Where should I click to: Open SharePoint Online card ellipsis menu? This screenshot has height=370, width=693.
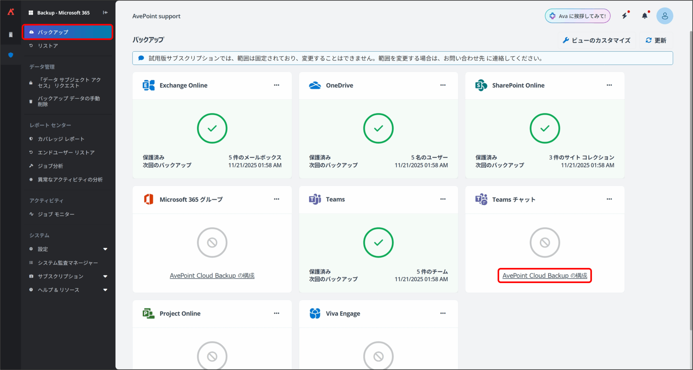point(609,85)
